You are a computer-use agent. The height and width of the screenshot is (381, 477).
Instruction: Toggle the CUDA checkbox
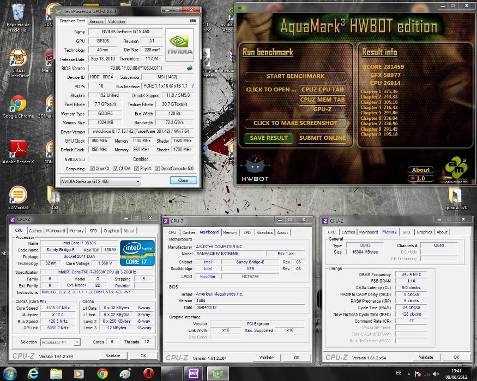116,168
